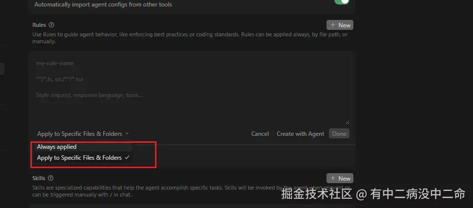473x208 pixels.
Task: Click the Done button for the rule
Action: pos(339,134)
